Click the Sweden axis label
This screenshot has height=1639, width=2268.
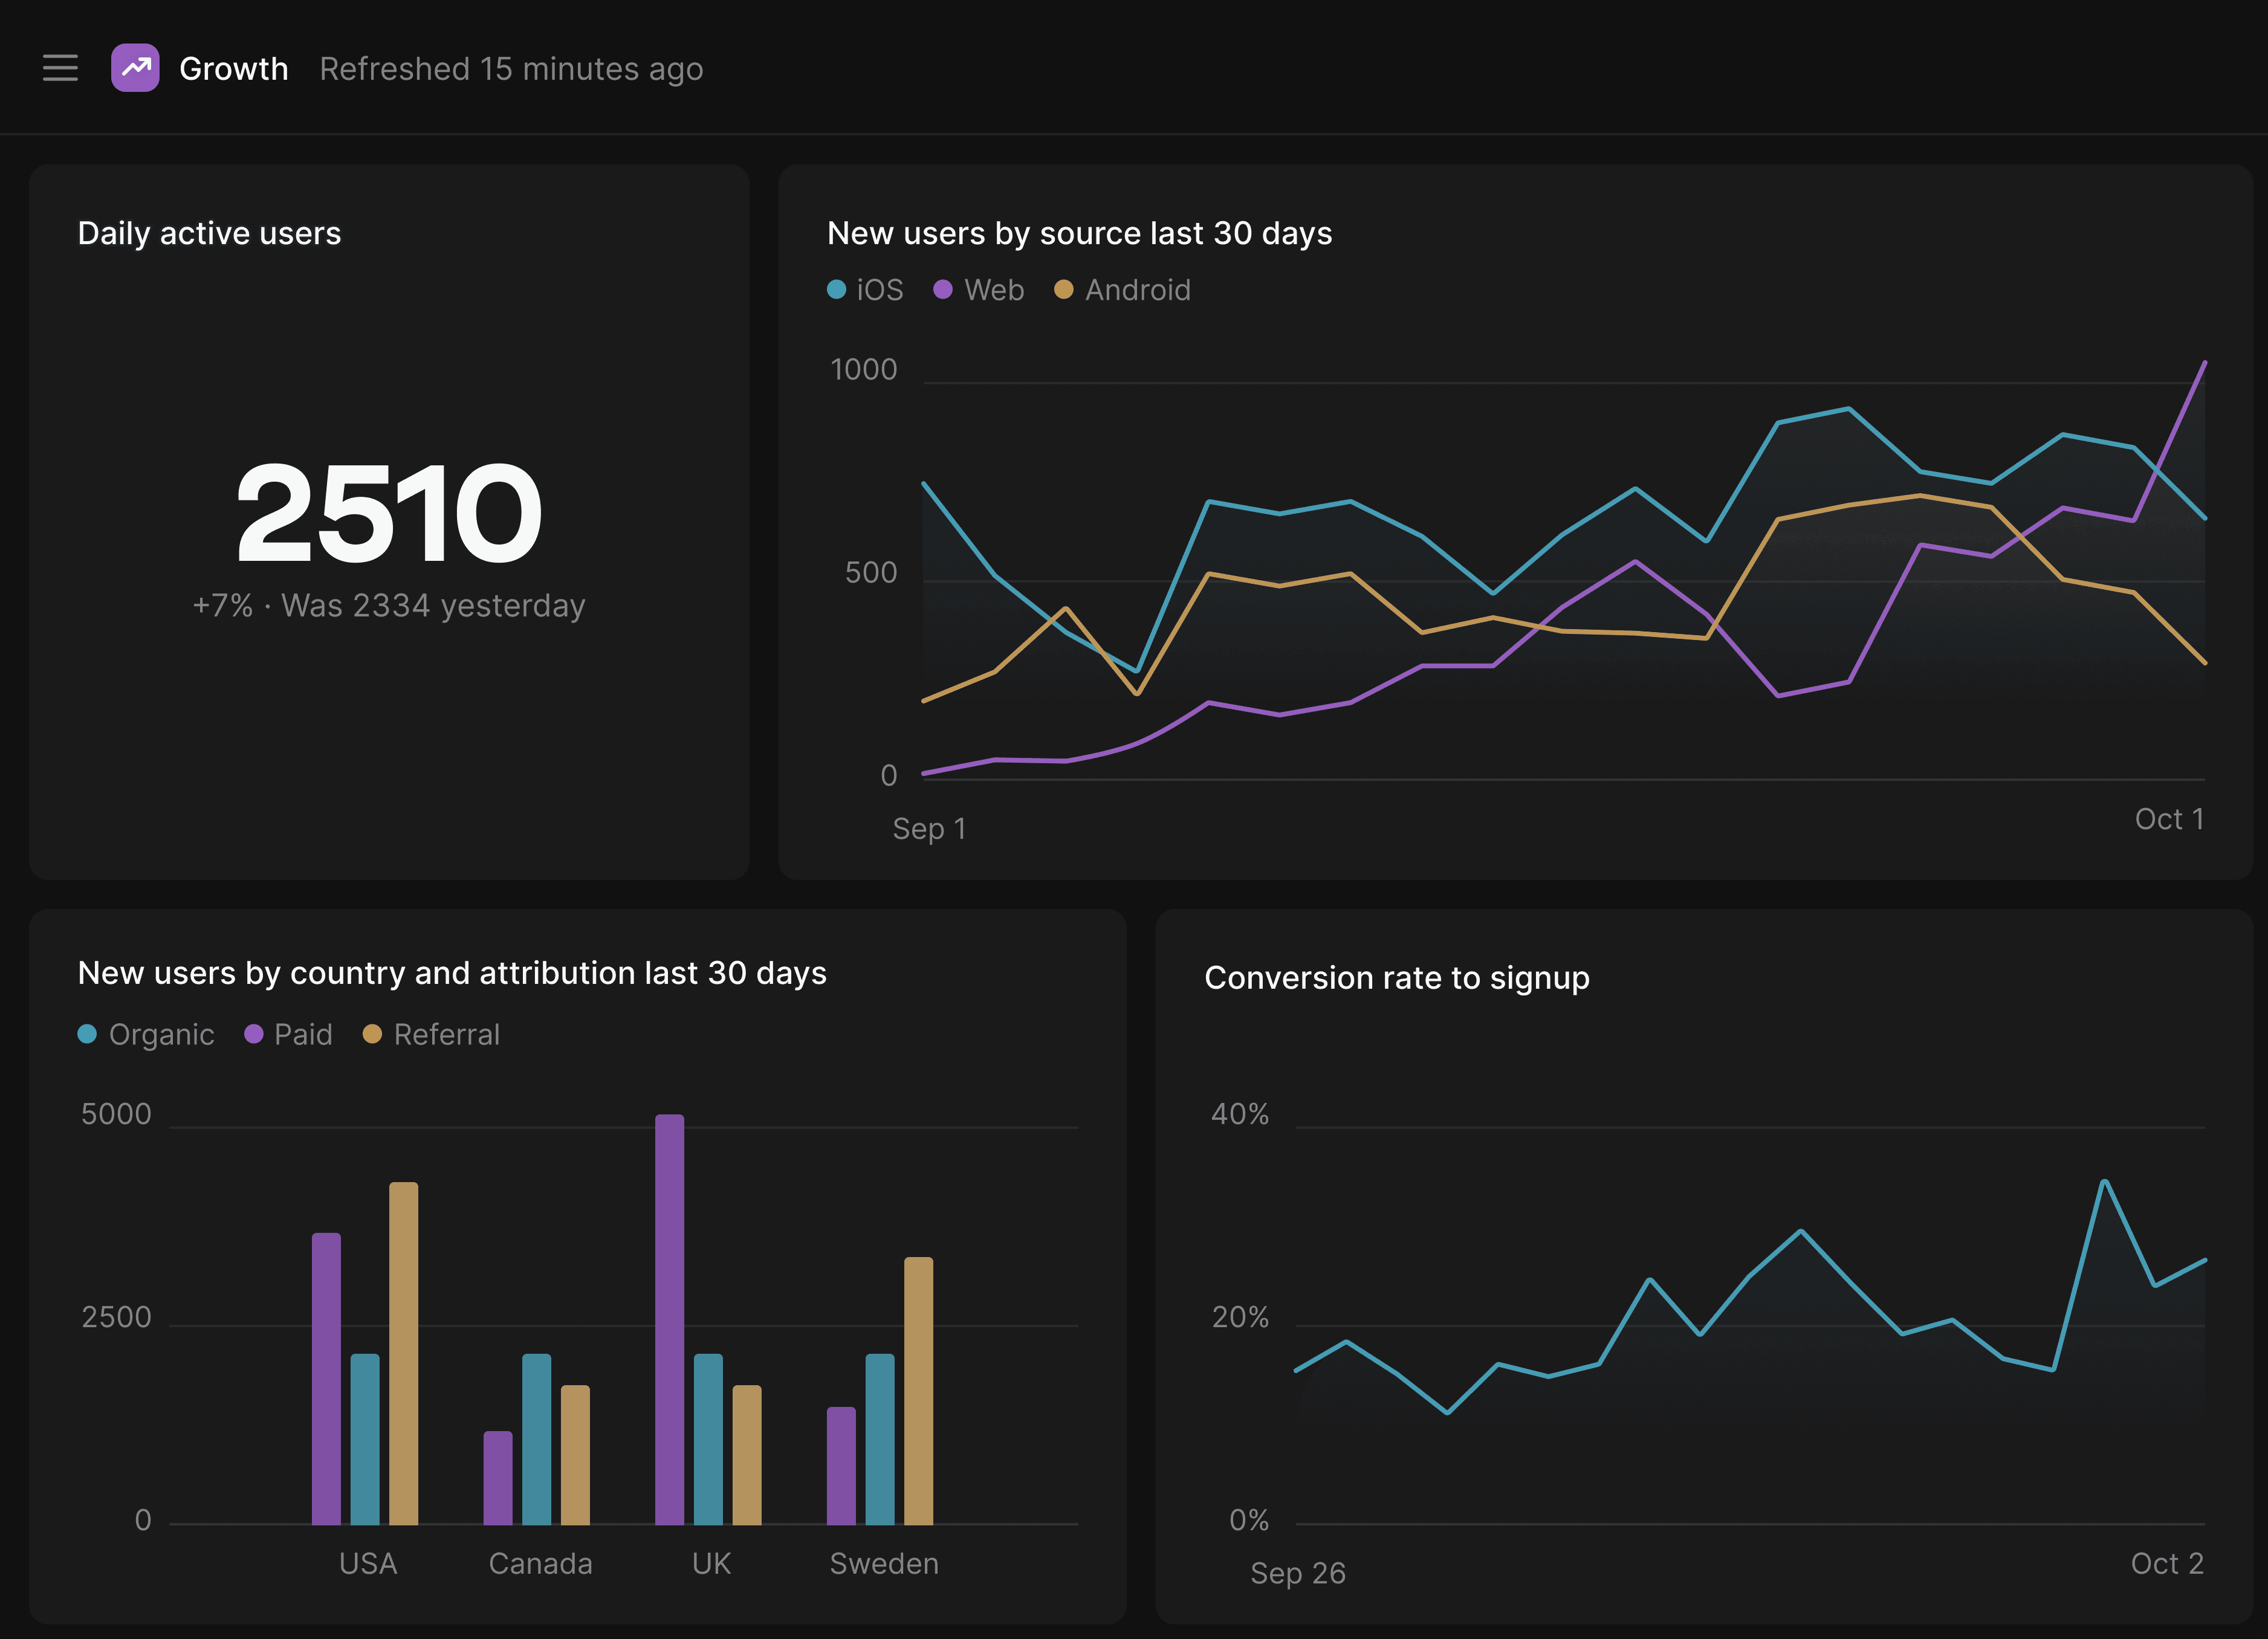(x=884, y=1563)
